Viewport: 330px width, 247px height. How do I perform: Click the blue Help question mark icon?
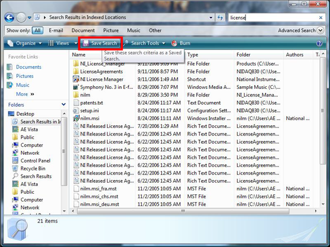click(x=319, y=43)
